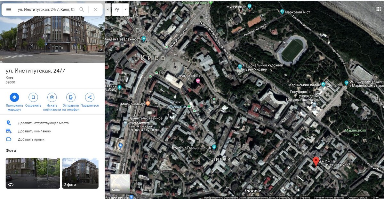Viewport: 384px width, 199px height.
Task: Open the Ру language dropdown
Action: (x=121, y=10)
